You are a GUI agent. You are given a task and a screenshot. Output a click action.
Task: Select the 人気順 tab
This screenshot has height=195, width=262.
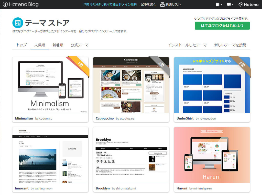[x=40, y=45]
